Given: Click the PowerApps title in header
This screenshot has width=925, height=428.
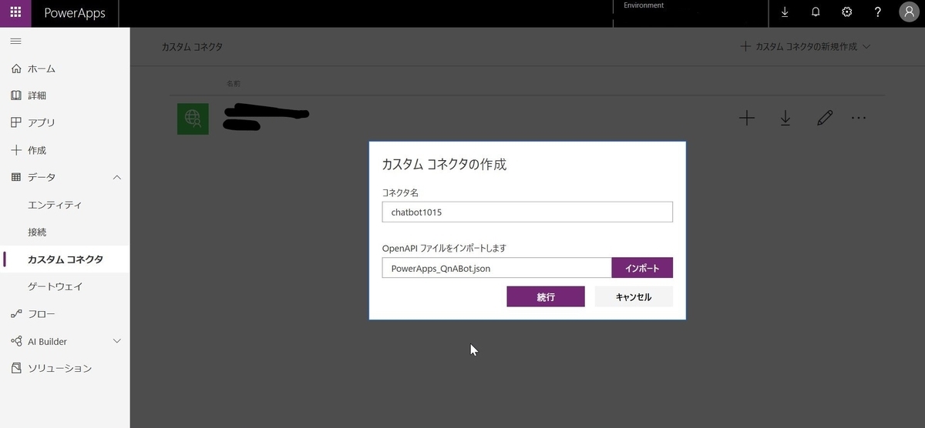Looking at the screenshot, I should (75, 13).
